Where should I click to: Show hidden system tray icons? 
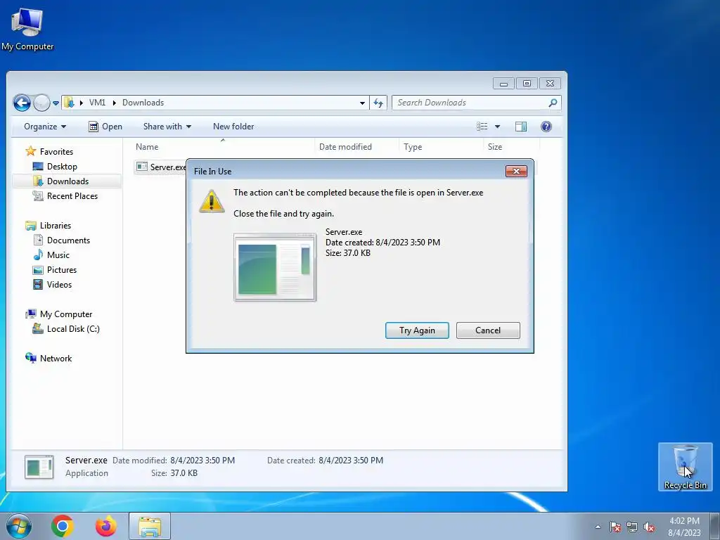point(598,527)
